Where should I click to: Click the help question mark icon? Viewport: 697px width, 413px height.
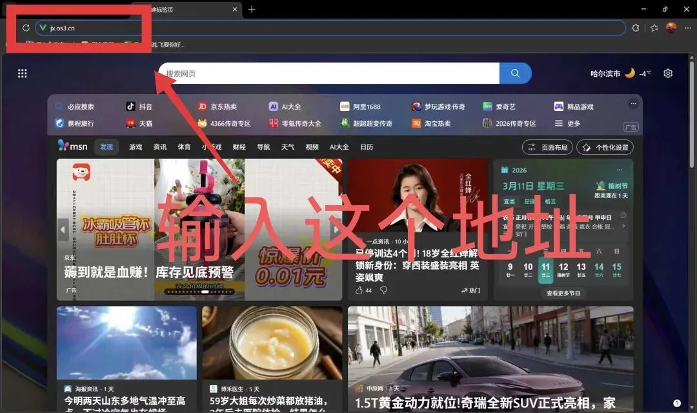(x=676, y=403)
